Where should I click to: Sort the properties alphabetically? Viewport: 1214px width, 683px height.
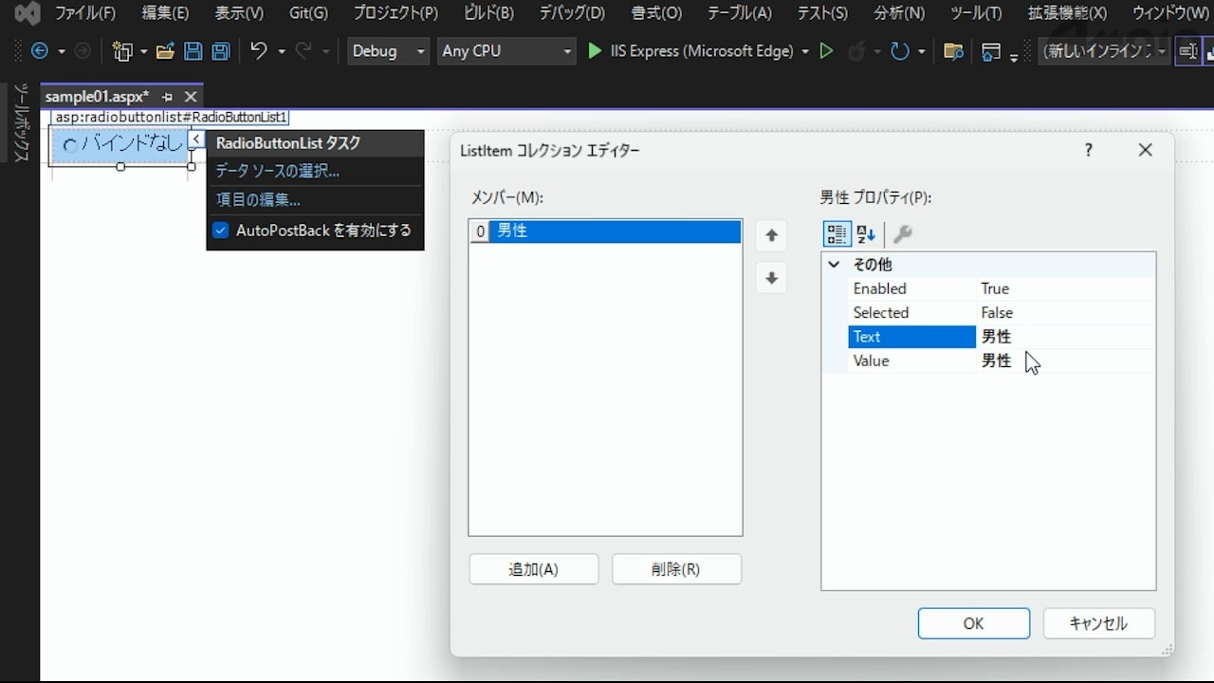coord(866,234)
